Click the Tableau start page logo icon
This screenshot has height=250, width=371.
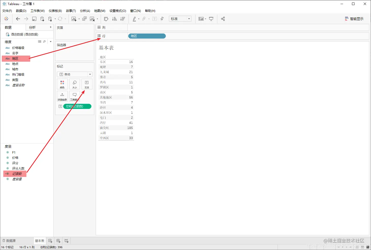[6, 19]
